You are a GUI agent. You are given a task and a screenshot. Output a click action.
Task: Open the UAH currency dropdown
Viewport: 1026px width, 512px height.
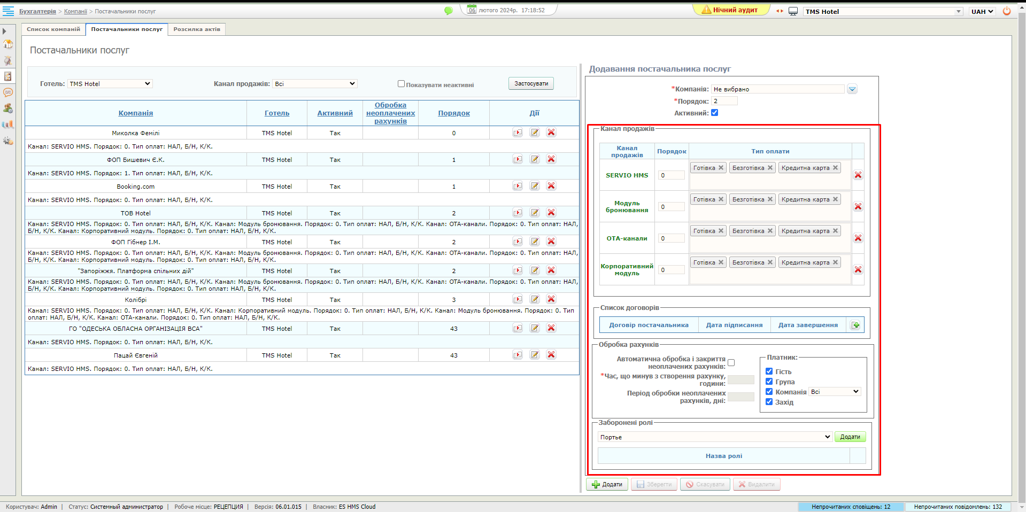click(982, 11)
